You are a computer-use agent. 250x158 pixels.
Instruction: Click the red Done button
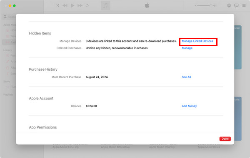[225, 139]
